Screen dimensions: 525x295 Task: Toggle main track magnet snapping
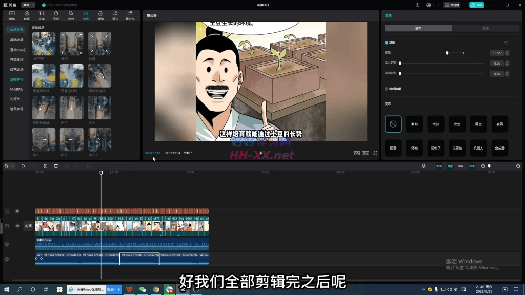pos(439,166)
